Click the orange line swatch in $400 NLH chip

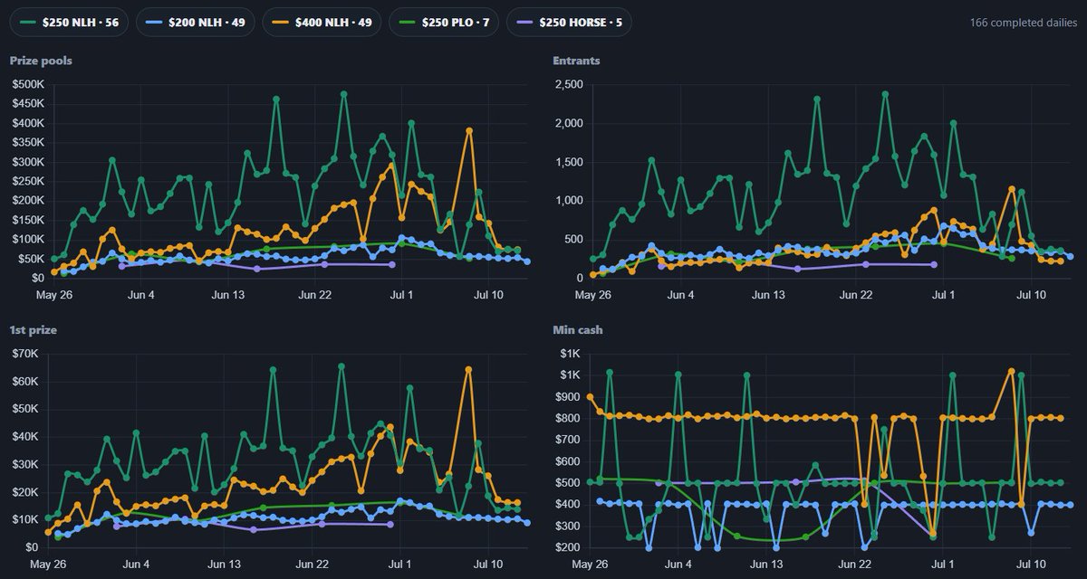282,22
